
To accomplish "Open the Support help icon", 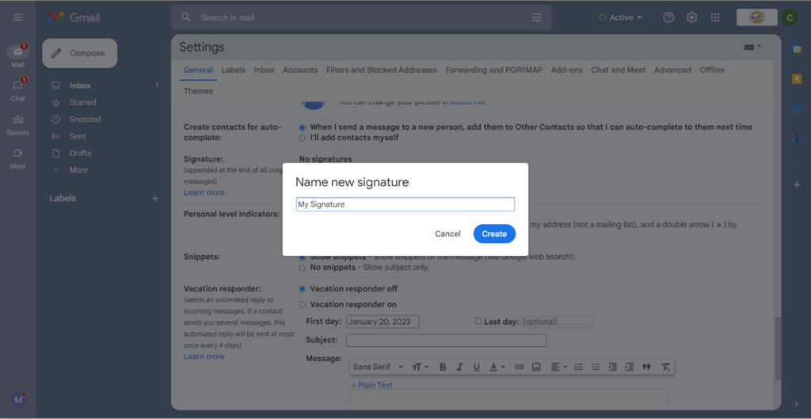I will click(x=668, y=17).
